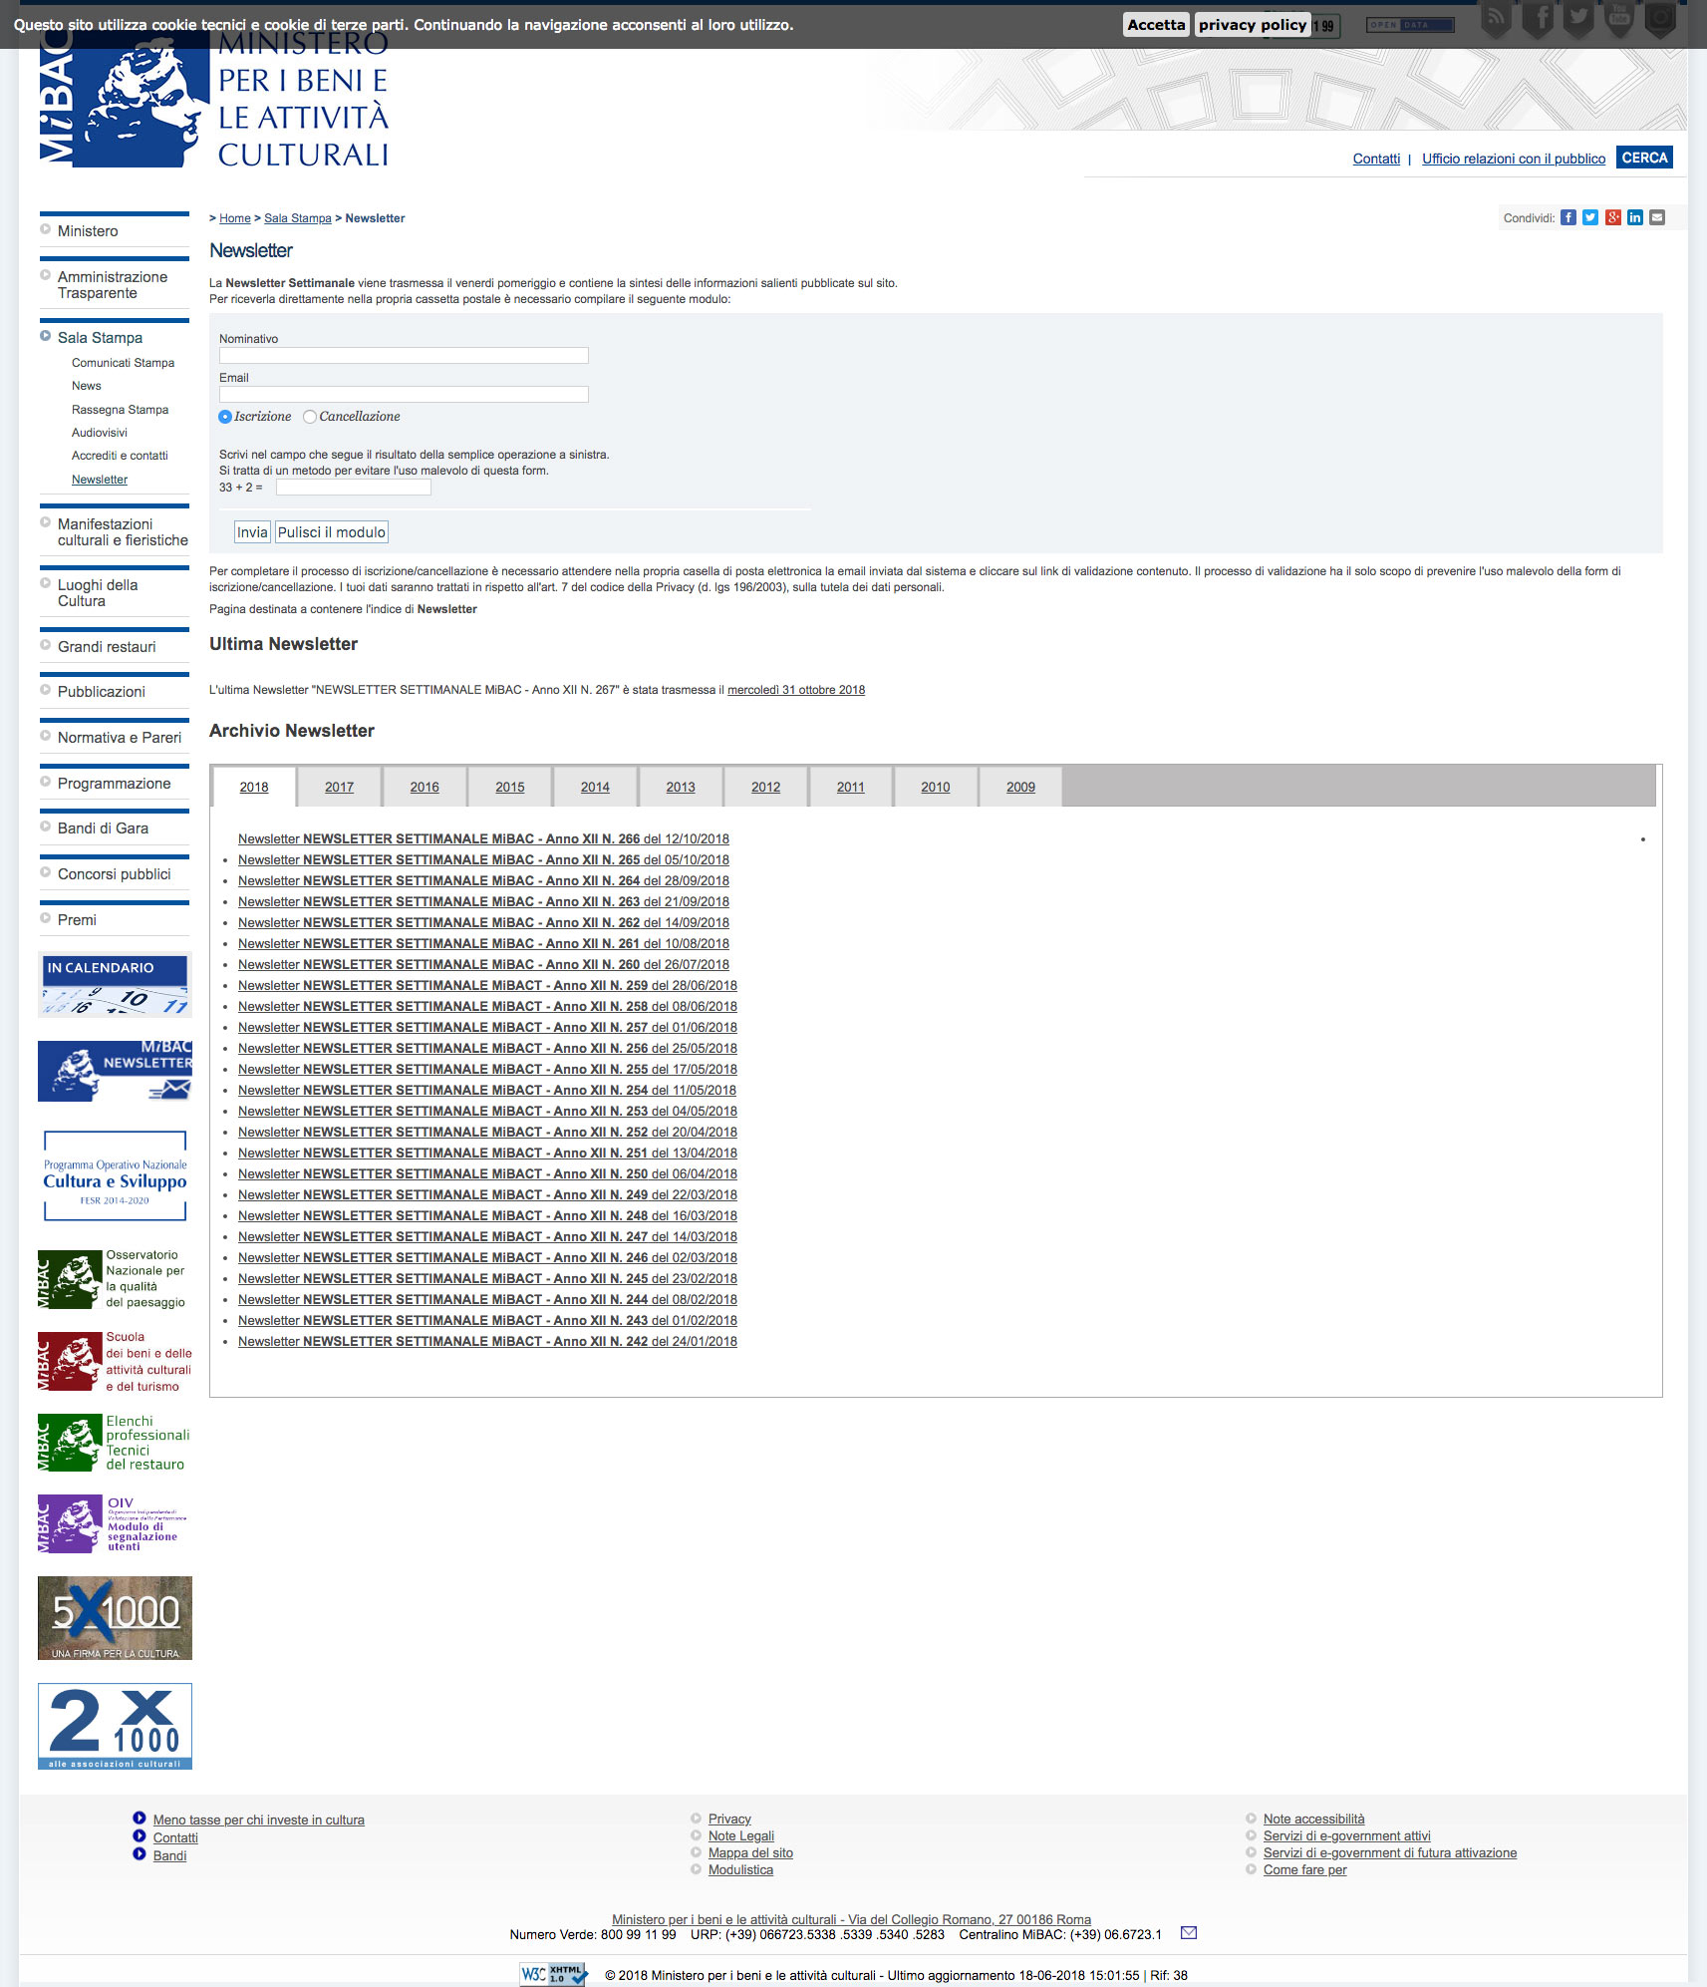Click the captcha answer field for 33 + 2
The width and height of the screenshot is (1707, 1987).
[354, 488]
